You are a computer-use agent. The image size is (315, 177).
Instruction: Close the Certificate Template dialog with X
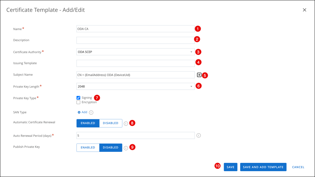[304, 10]
